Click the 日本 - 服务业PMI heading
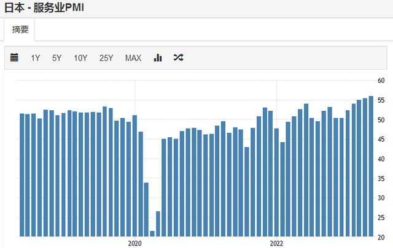This screenshot has height=248, width=393. pyautogui.click(x=44, y=7)
